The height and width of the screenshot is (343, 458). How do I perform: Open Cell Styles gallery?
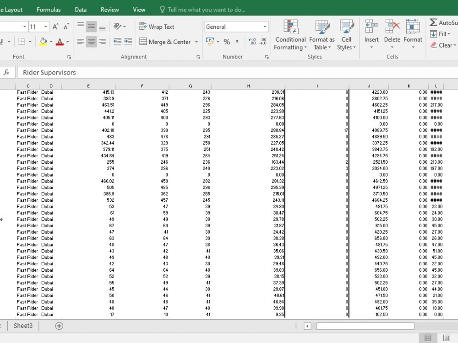click(346, 35)
